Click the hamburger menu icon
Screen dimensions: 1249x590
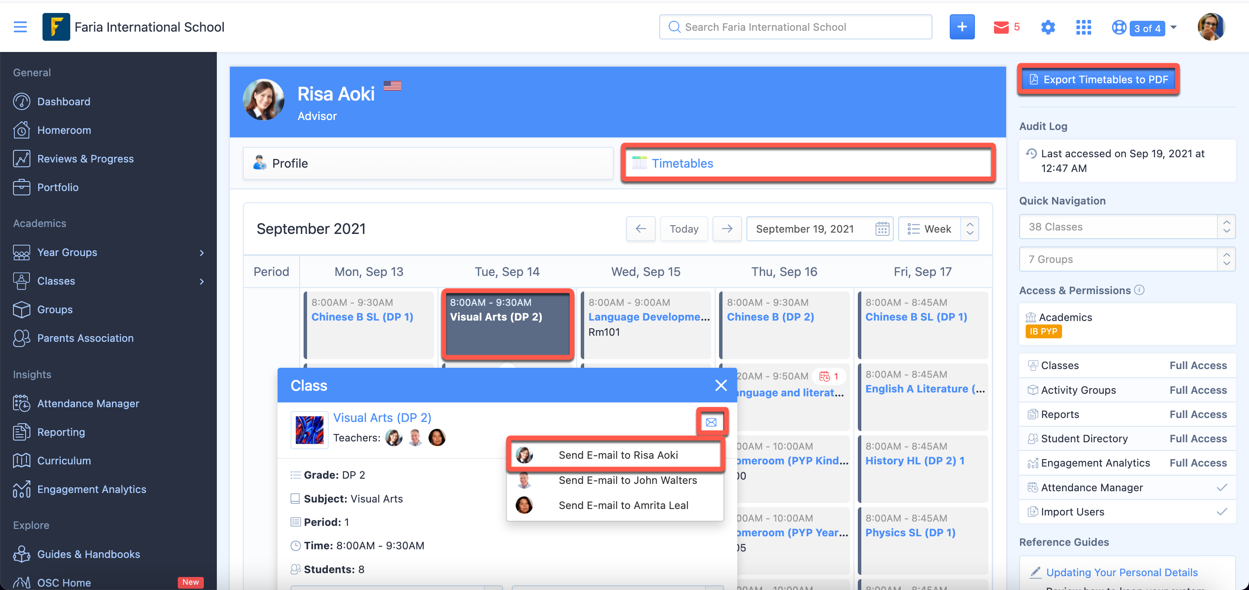20,27
